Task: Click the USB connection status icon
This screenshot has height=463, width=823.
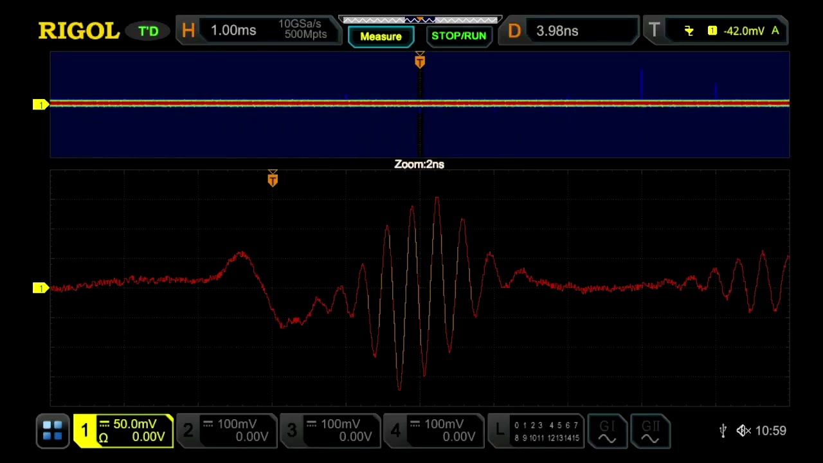Action: pos(723,431)
